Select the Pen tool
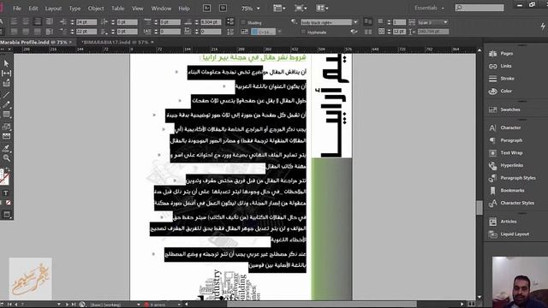The width and height of the screenshot is (548, 308). click(x=6, y=104)
